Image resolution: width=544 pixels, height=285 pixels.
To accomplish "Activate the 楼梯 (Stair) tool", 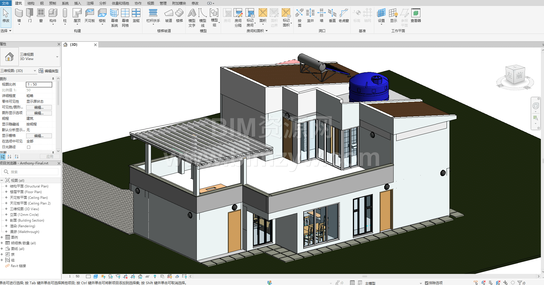I will point(179,15).
